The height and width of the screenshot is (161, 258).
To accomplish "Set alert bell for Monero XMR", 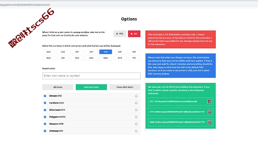I will pos(136,124).
